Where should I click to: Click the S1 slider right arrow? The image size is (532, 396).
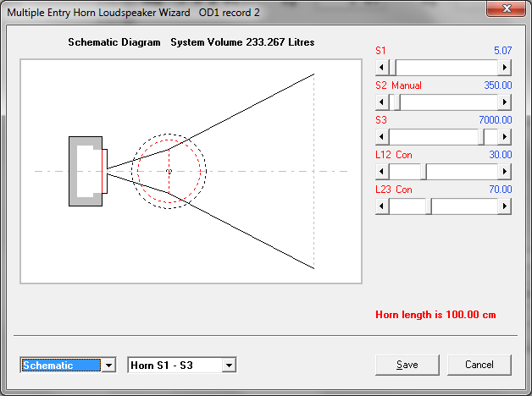pos(505,67)
